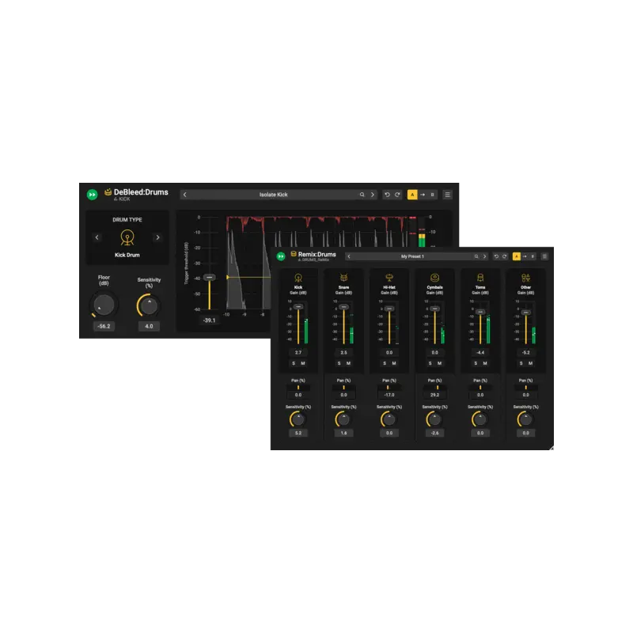This screenshot has height=633, width=633.
Task: Undo the last change in Remix:Drums
Action: point(497,256)
